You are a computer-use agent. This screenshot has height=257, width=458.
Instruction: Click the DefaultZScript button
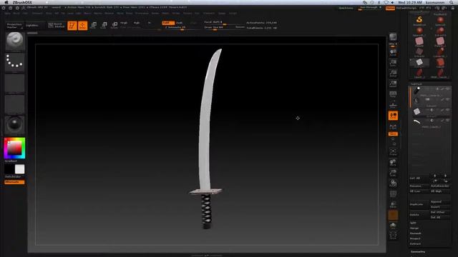point(406,8)
